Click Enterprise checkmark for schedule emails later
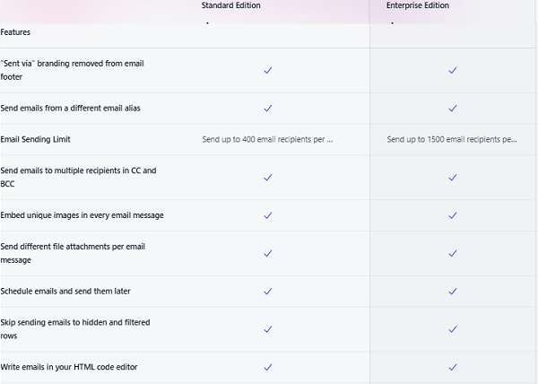The width and height of the screenshot is (538, 384). click(453, 292)
